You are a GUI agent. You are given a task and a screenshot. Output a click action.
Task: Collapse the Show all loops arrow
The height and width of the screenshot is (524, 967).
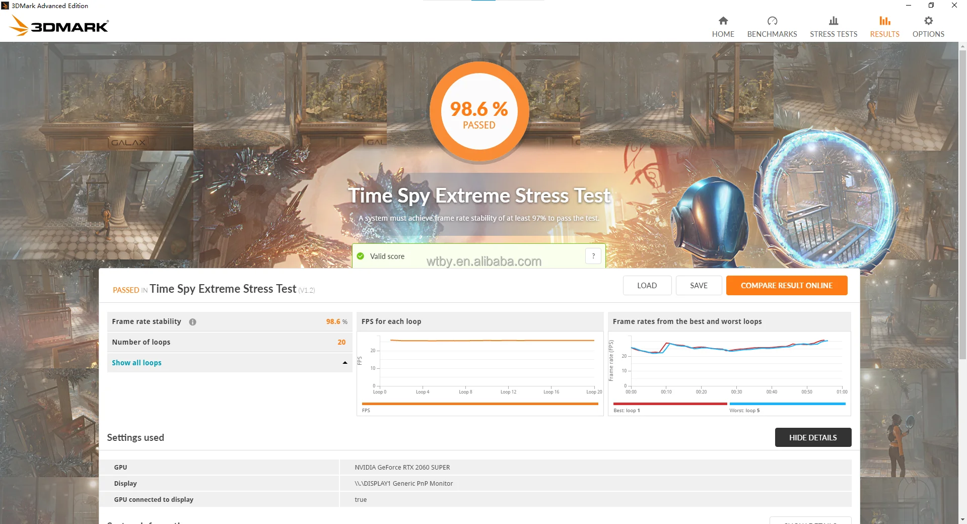pos(345,363)
